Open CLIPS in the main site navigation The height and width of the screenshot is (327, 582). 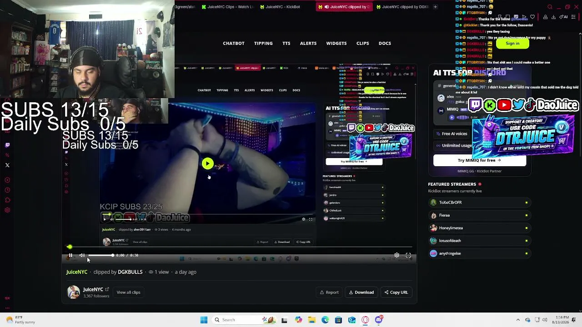coord(363,43)
